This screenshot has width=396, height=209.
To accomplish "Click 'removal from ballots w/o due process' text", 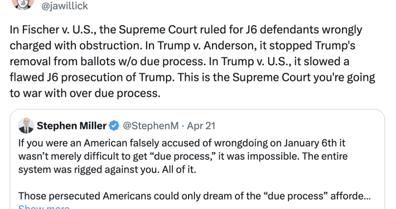I will pos(108,61).
